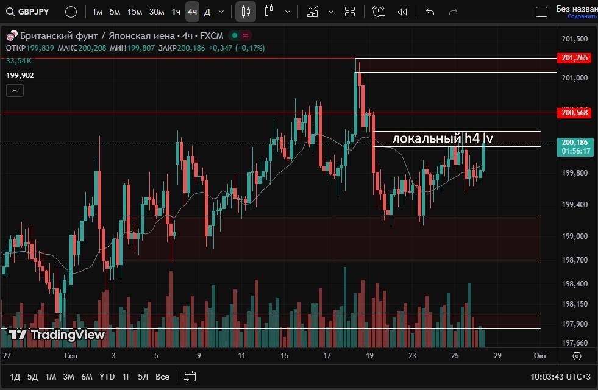Start bar replay with rewind icon
Image resolution: width=598 pixels, height=390 pixels.
(x=402, y=12)
